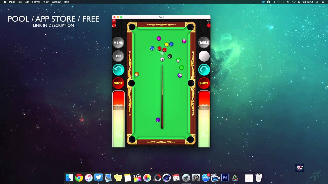Click the orange ball near the left rail

click(137, 74)
